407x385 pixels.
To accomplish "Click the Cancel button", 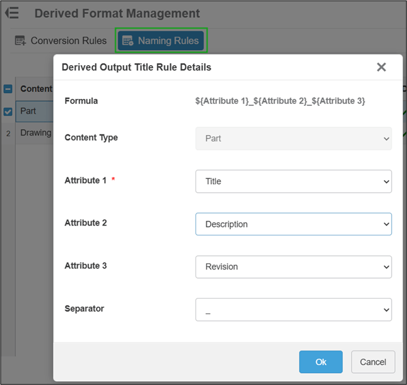I will tap(372, 362).
